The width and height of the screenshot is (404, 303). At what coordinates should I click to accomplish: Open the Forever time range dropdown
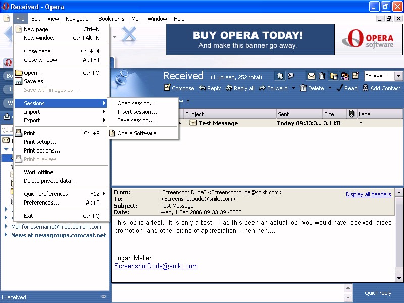[398, 76]
